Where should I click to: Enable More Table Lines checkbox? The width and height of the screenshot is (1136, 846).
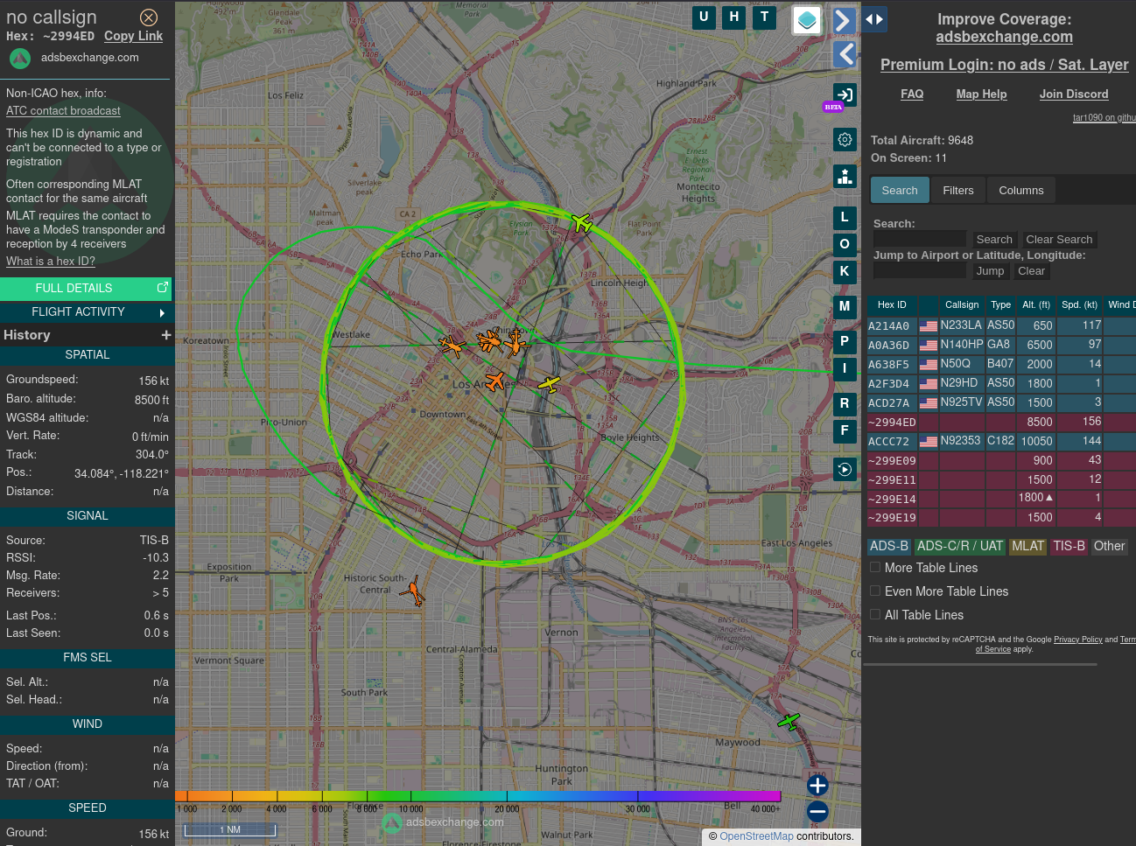tap(875, 567)
